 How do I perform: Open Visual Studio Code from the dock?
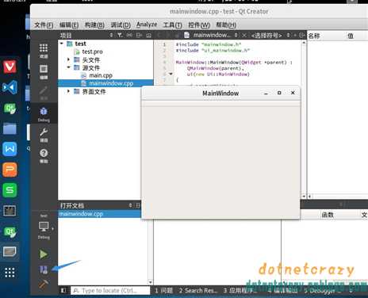click(x=10, y=87)
